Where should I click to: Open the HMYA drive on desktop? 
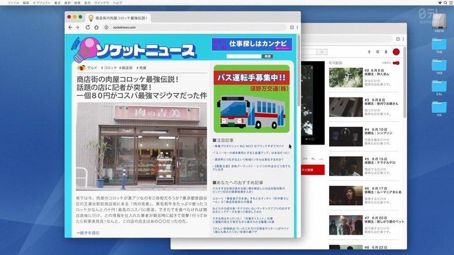[439, 21]
